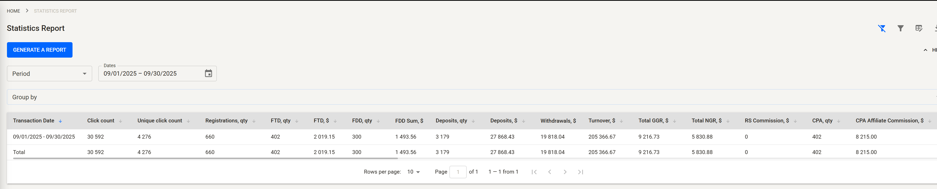
Task: Jump to the first page arrow
Action: [x=534, y=172]
